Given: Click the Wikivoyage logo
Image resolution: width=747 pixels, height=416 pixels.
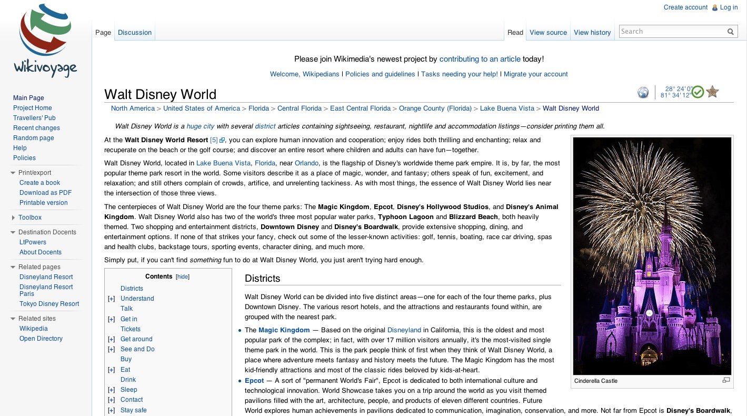Looking at the screenshot, I should (x=45, y=40).
